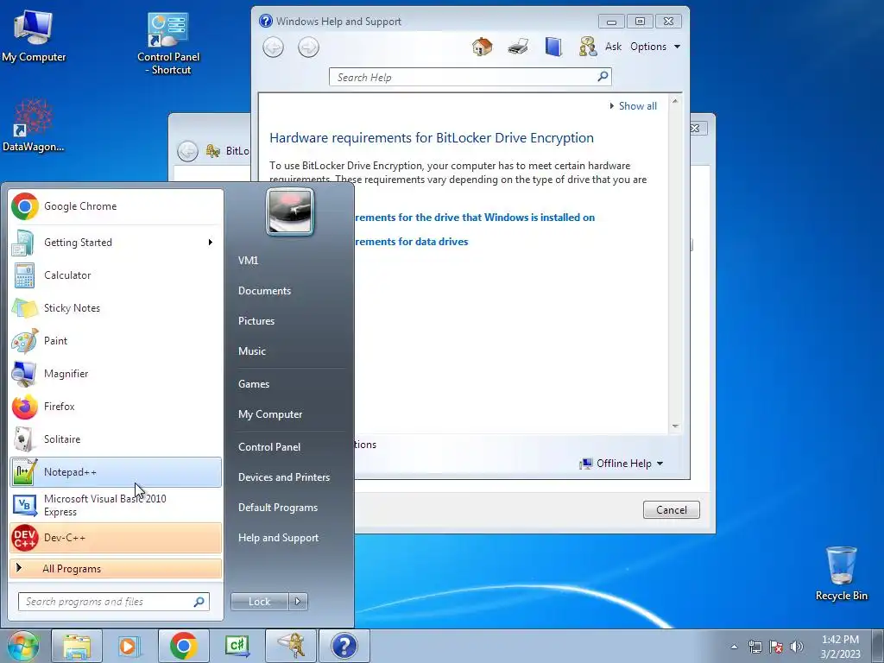
Task: Open link about drive Windows is installed on
Action: pyautogui.click(x=475, y=218)
